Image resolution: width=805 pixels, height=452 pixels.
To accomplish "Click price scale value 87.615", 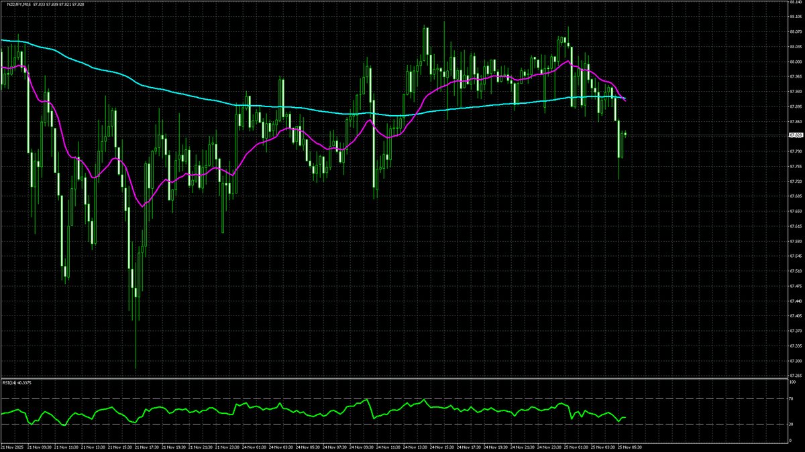I will 796,226.
